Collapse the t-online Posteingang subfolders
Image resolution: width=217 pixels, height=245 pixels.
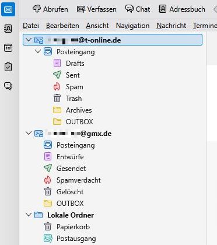coord(38,51)
